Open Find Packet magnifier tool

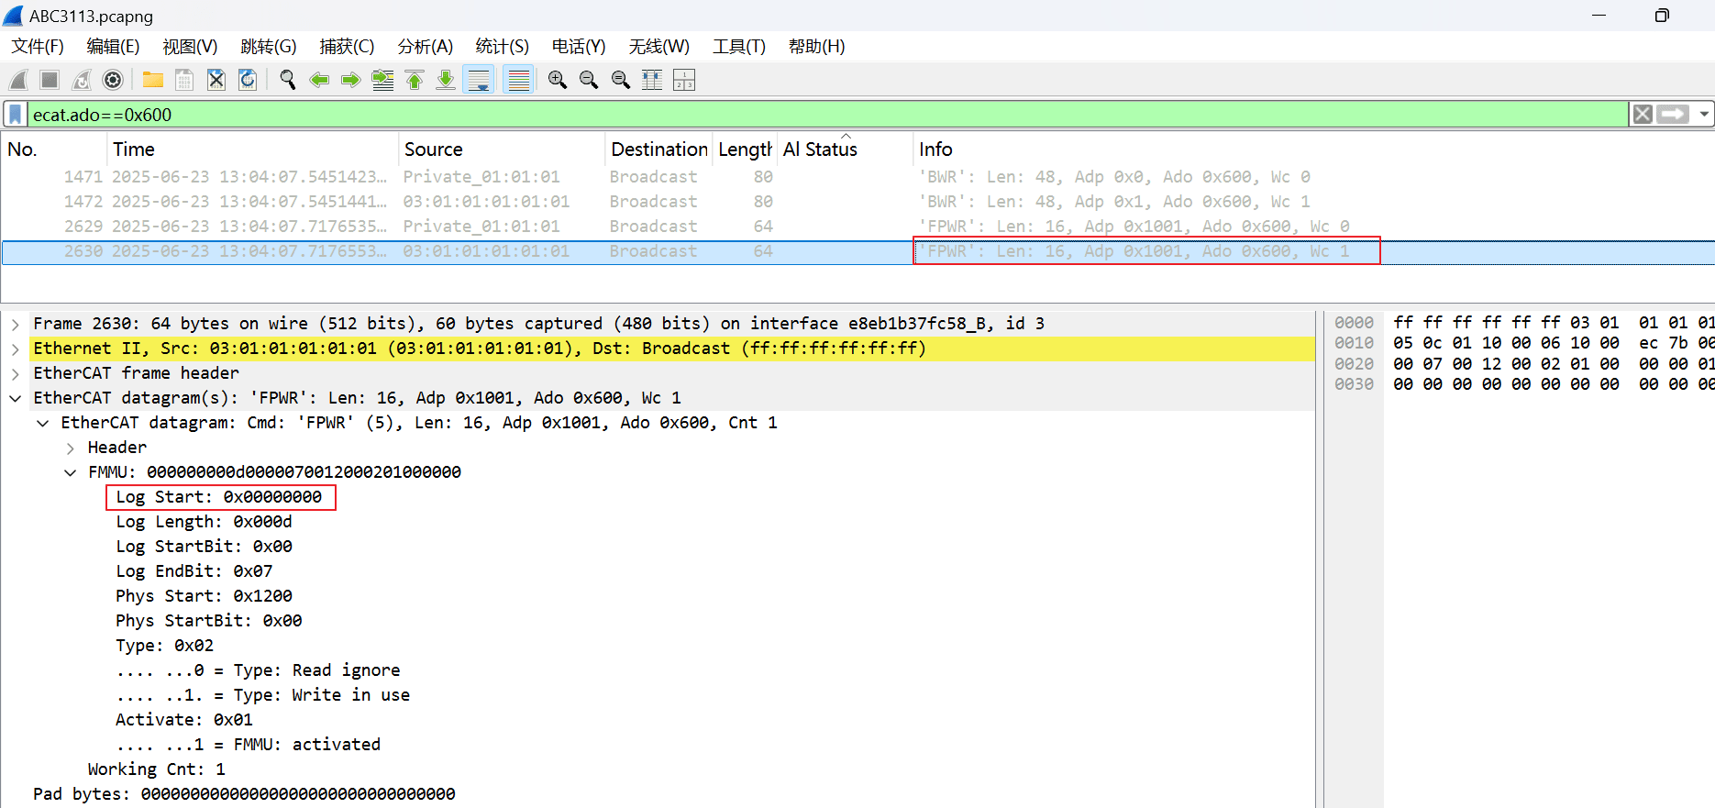pos(288,81)
